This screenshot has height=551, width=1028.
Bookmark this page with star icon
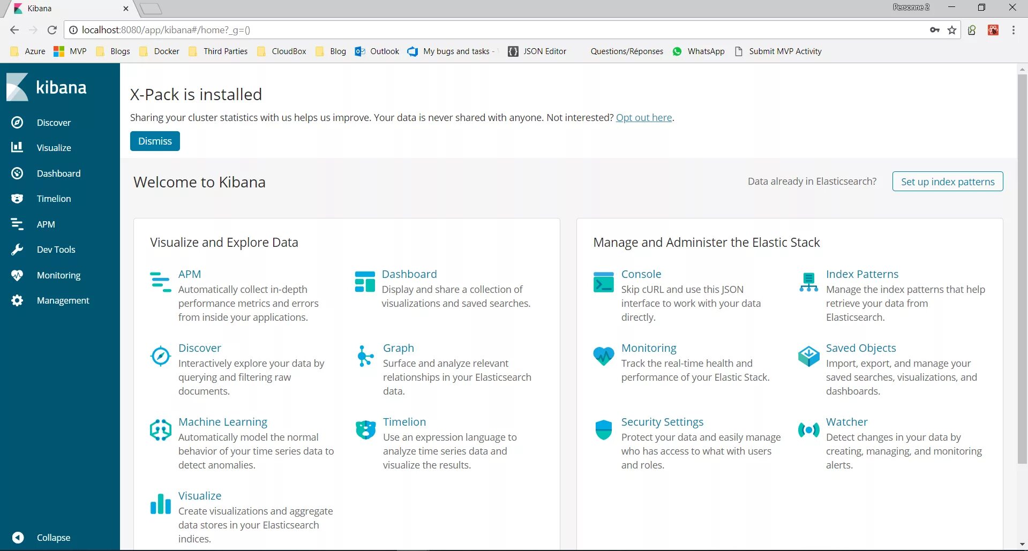(952, 30)
